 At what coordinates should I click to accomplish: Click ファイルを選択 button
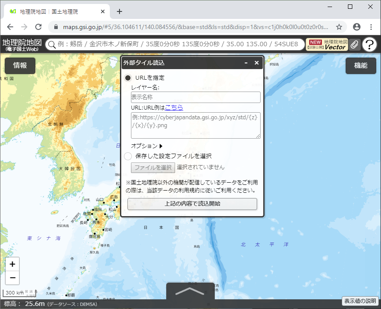153,168
